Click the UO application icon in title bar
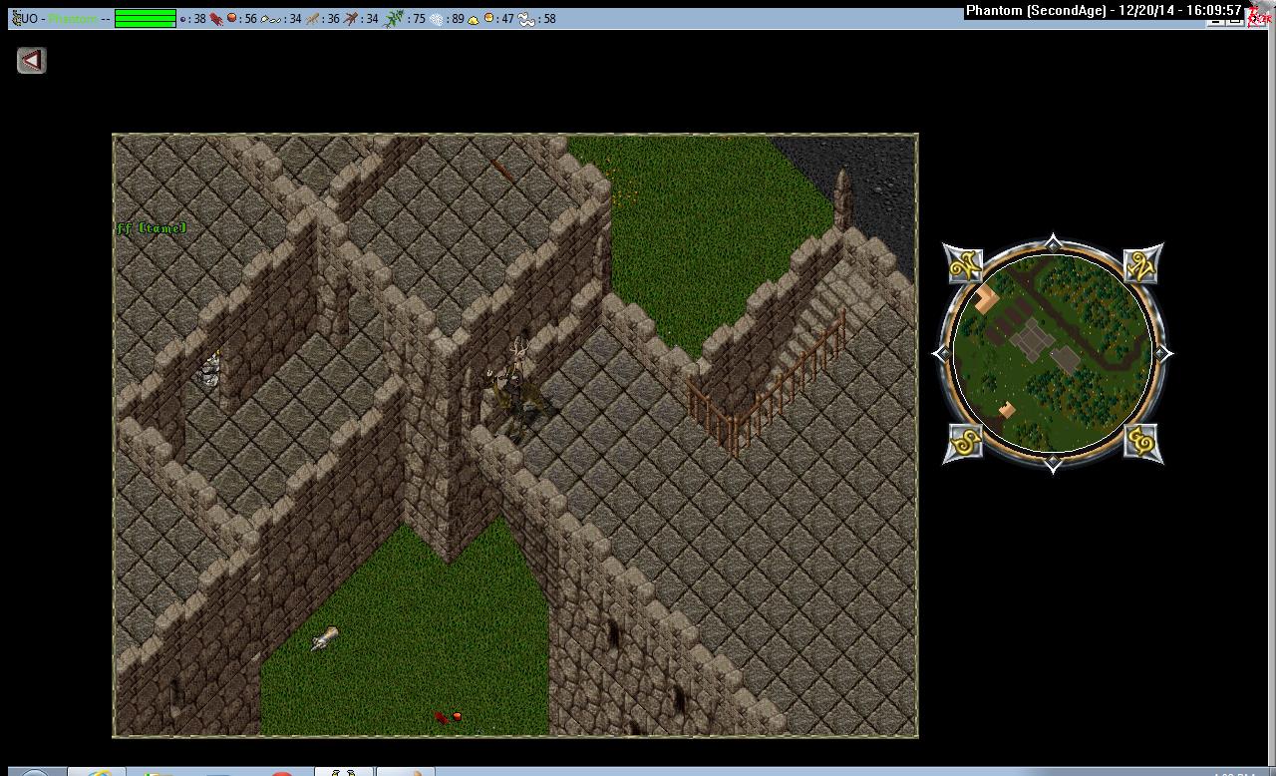Viewport: 1276px width, 776px height. click(x=15, y=18)
